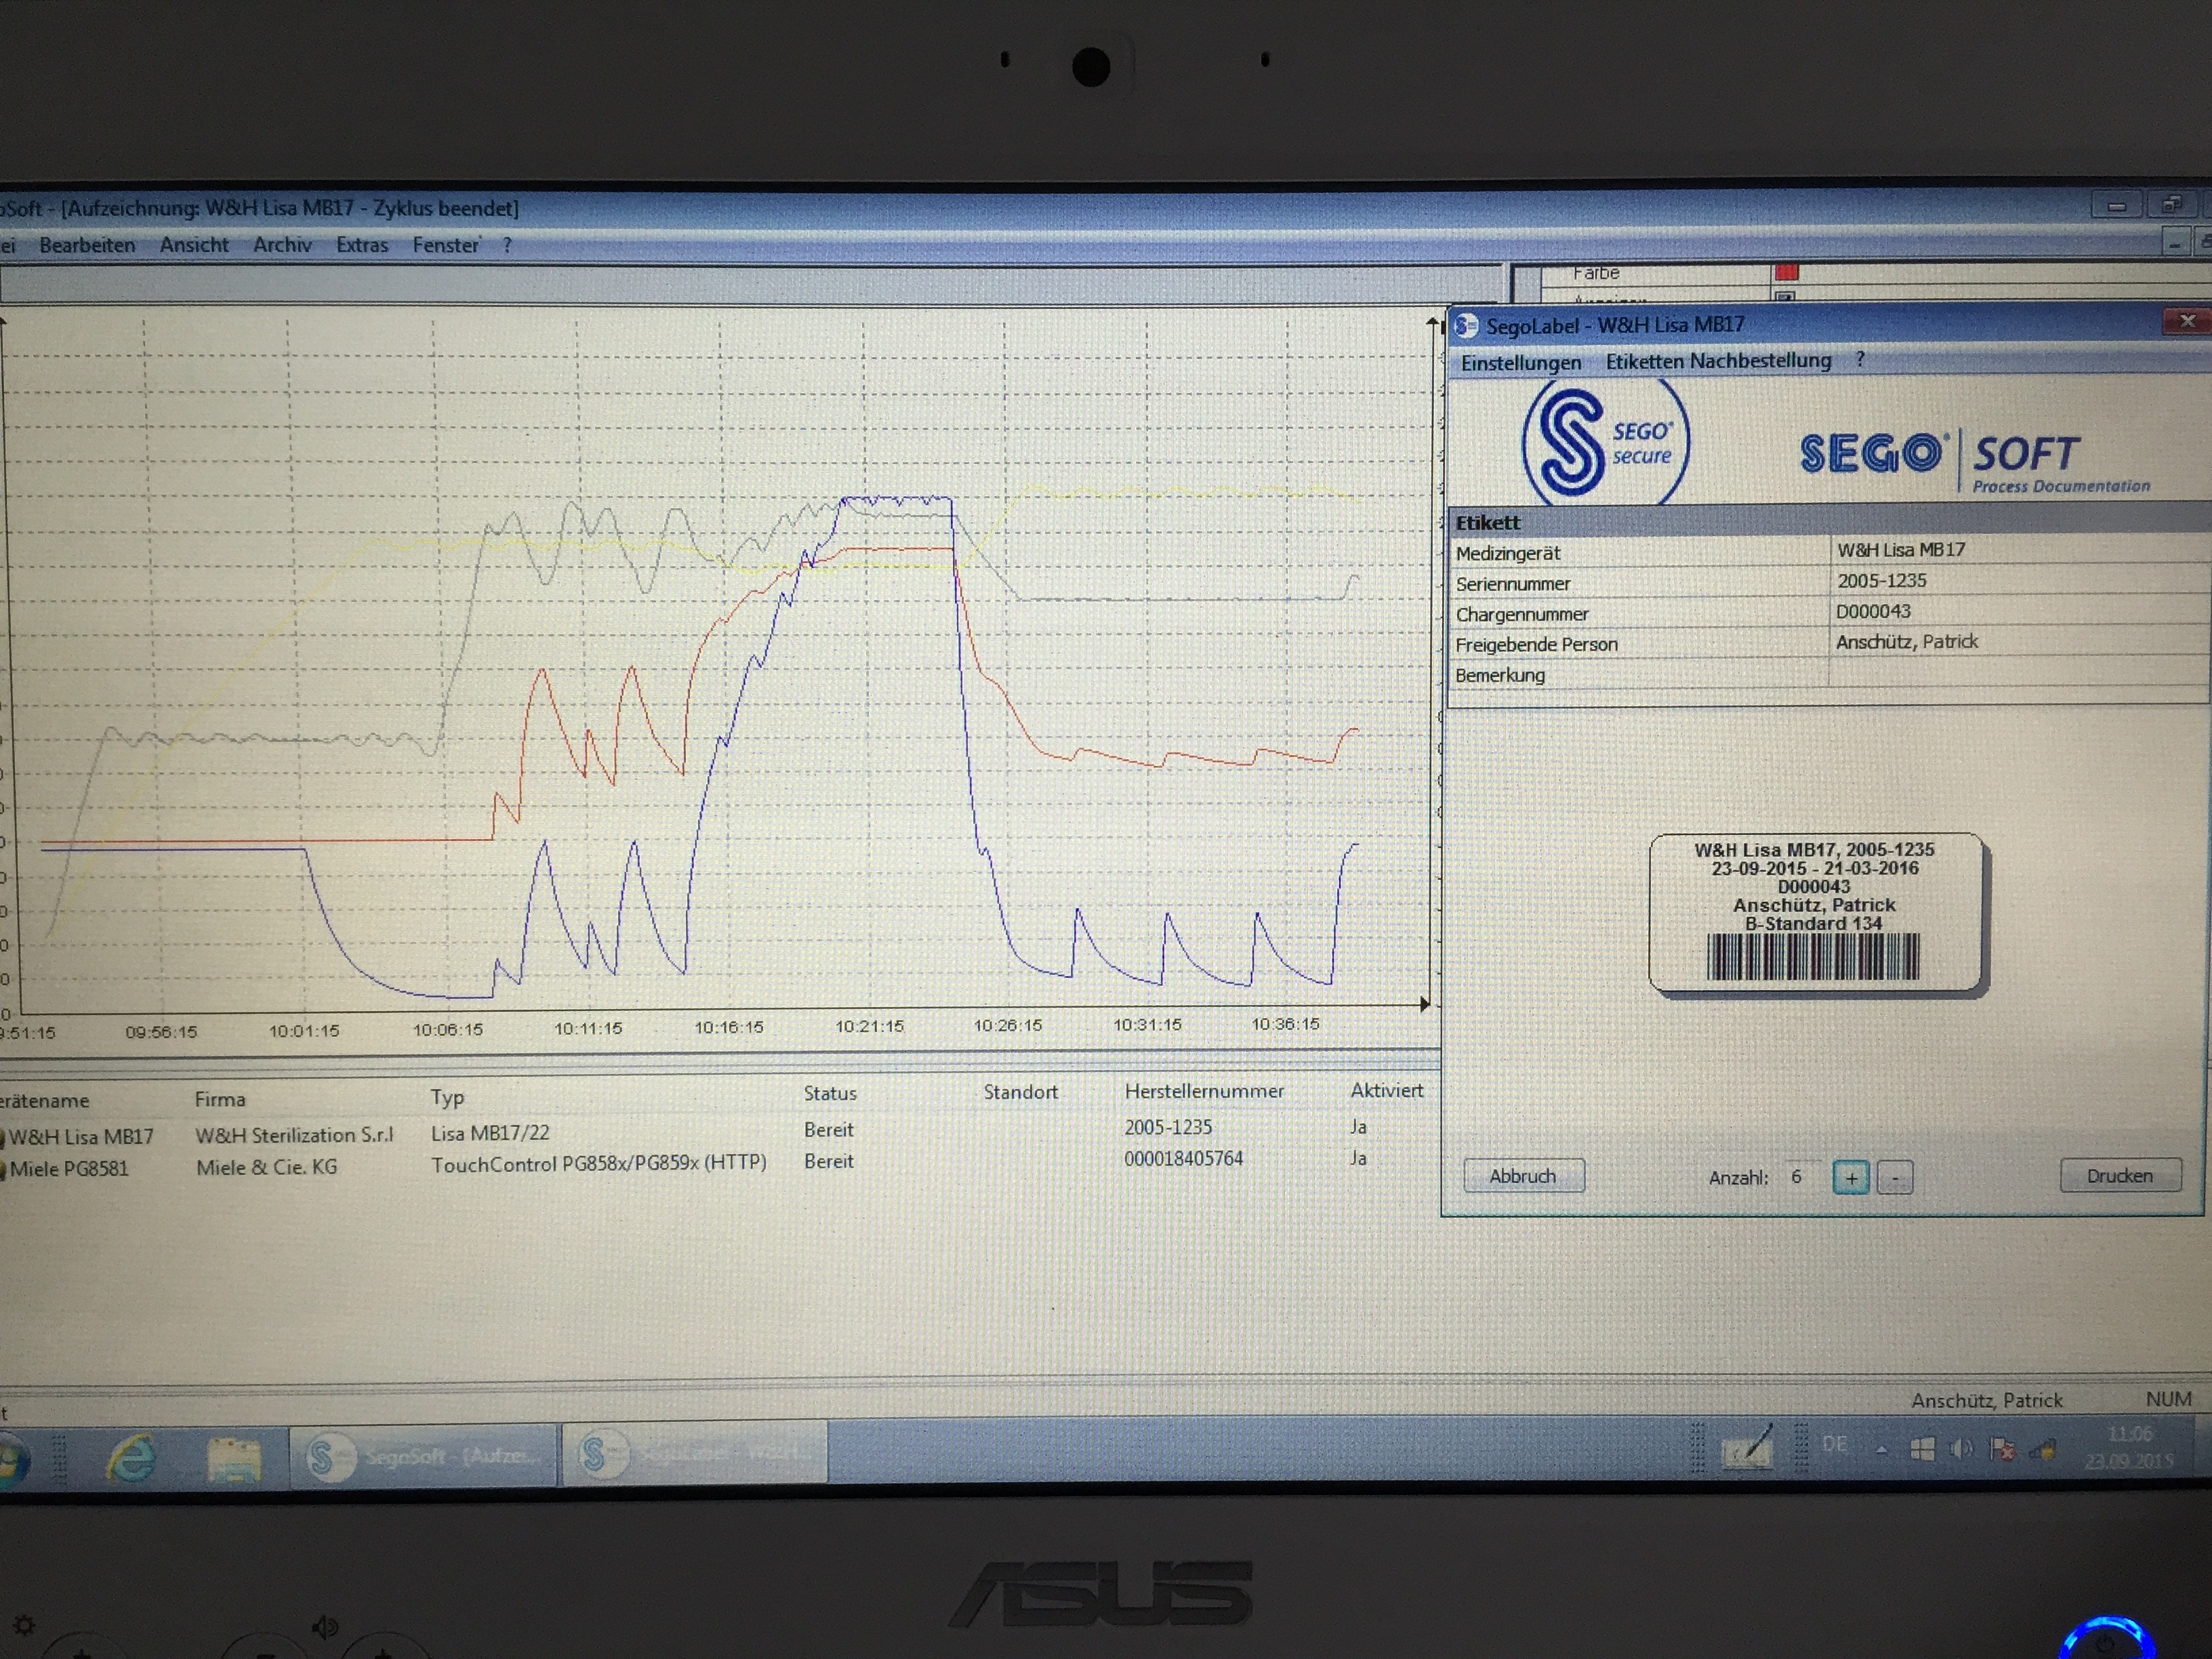The width and height of the screenshot is (2212, 1659).
Task: Close the SegoLabel dialog
Action: click(x=2187, y=321)
